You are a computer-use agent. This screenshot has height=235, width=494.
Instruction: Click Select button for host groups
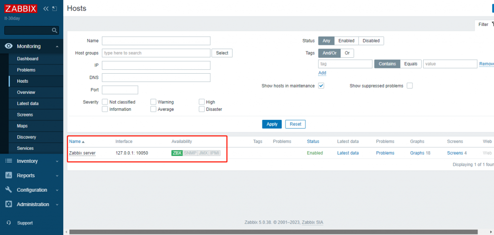[x=222, y=53]
